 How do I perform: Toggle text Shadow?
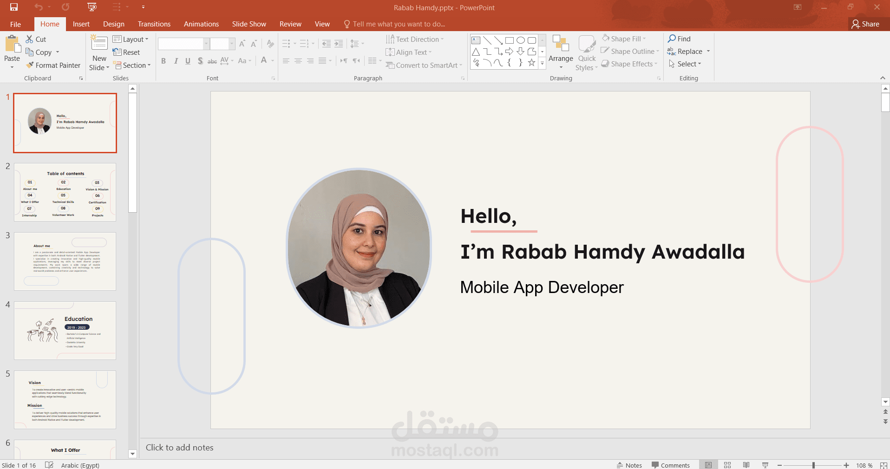pos(200,61)
